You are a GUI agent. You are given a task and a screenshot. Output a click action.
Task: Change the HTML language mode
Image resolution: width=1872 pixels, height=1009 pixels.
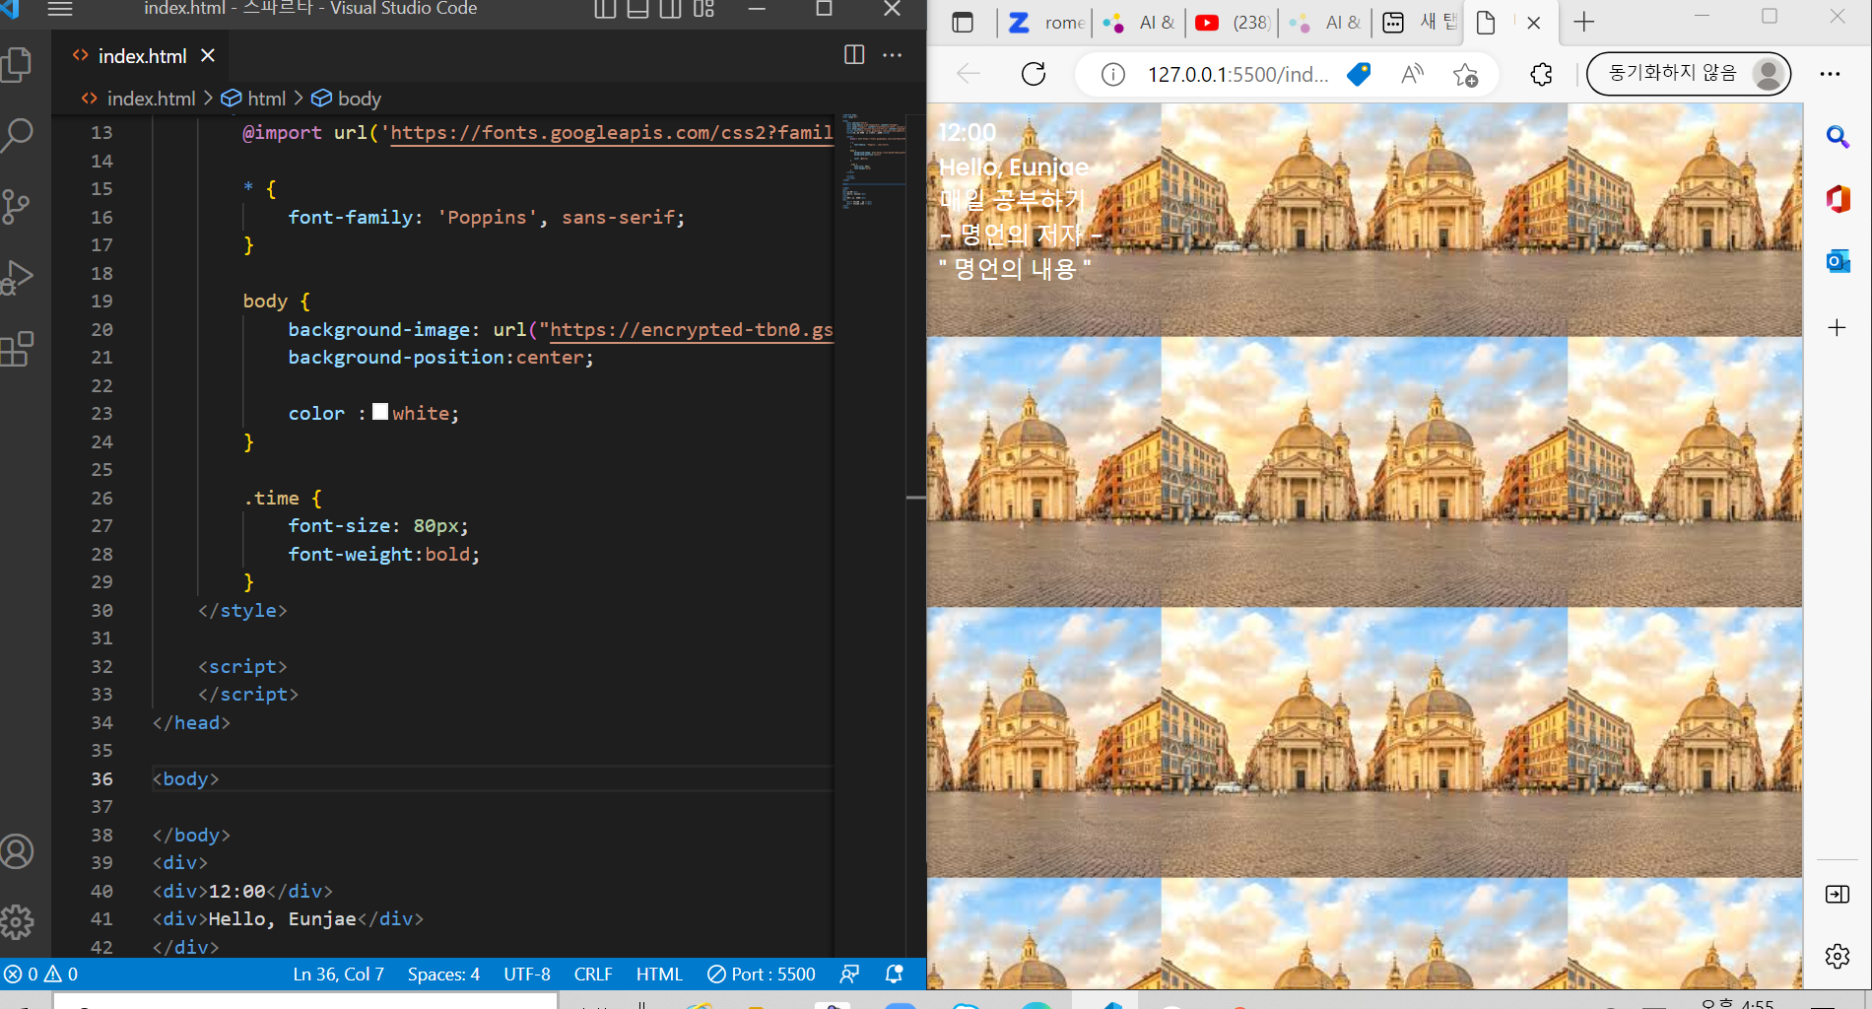point(659,975)
